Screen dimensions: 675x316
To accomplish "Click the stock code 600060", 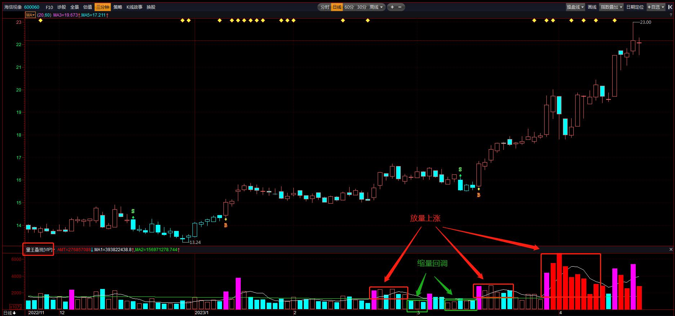I will (x=32, y=7).
